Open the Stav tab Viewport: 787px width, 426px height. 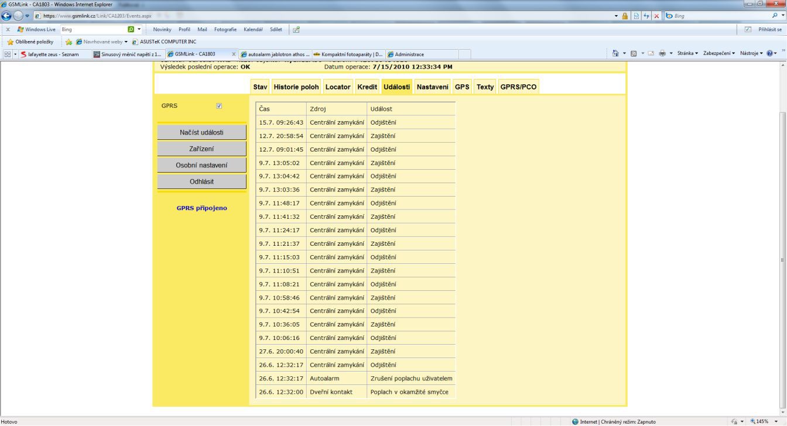point(260,87)
